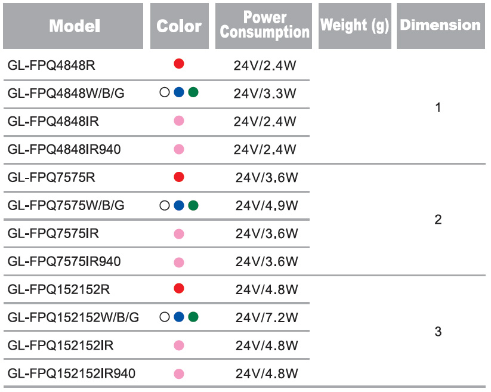
Task: Click the white circle in GL-FPQ4848W/B/G row
Action: click(165, 92)
